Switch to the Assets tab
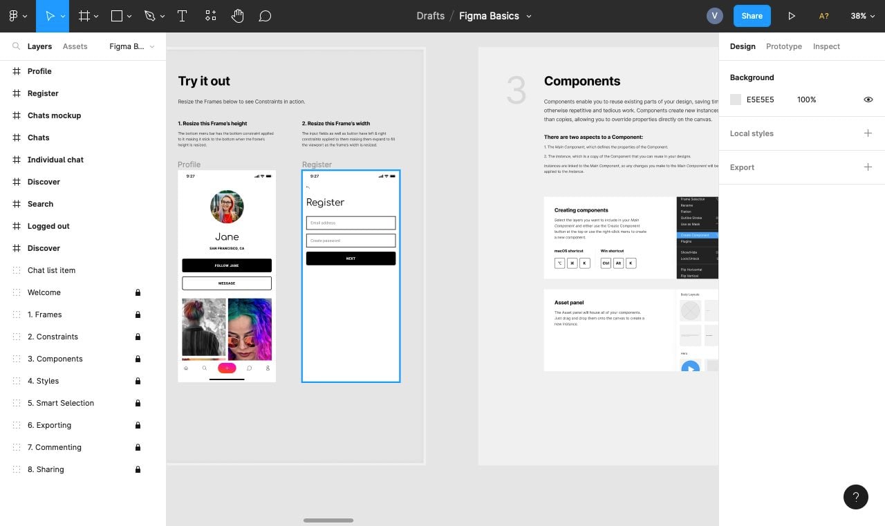This screenshot has width=885, height=526. [75, 46]
